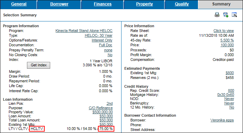The image size is (243, 133).
Task: Click the 3.098 % a/o 12/18 text
Action: [x=98, y=65]
